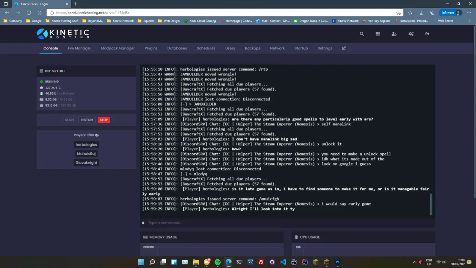
Task: Open the panel search icon
Action: tap(362, 34)
